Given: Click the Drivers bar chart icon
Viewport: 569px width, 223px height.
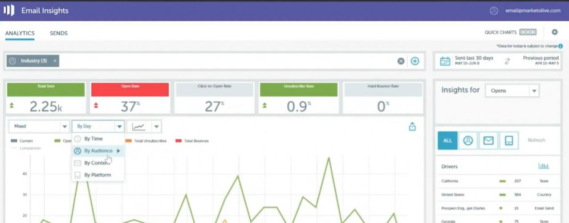Looking at the screenshot, I should (544, 166).
